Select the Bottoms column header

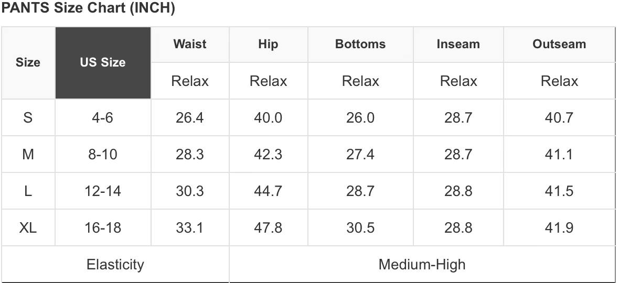(360, 45)
